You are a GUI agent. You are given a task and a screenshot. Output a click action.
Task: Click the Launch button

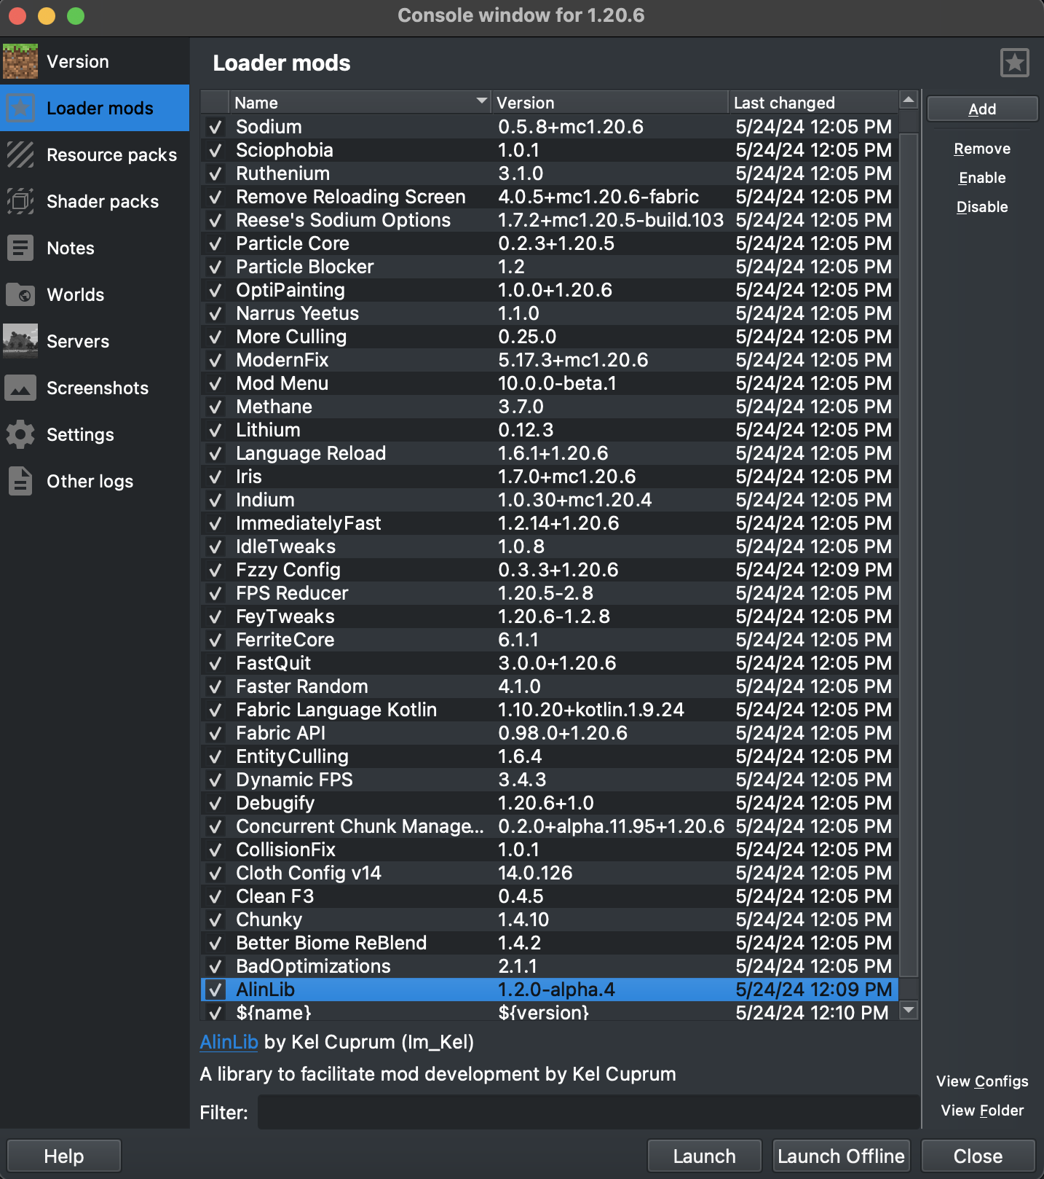(x=704, y=1156)
